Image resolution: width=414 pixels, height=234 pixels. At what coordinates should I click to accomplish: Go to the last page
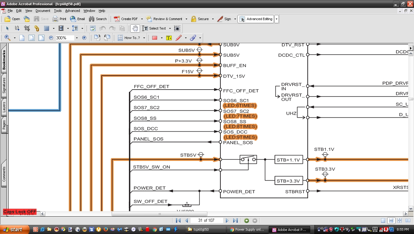coord(235,221)
